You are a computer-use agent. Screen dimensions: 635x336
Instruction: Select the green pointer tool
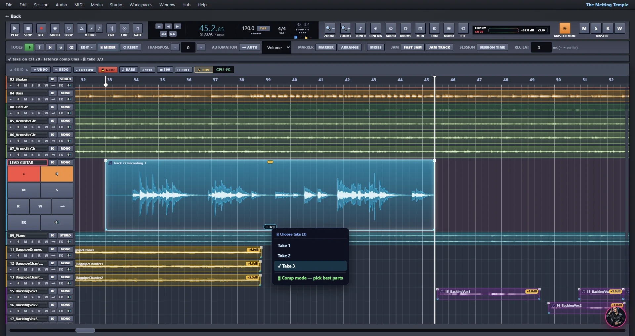(29, 47)
